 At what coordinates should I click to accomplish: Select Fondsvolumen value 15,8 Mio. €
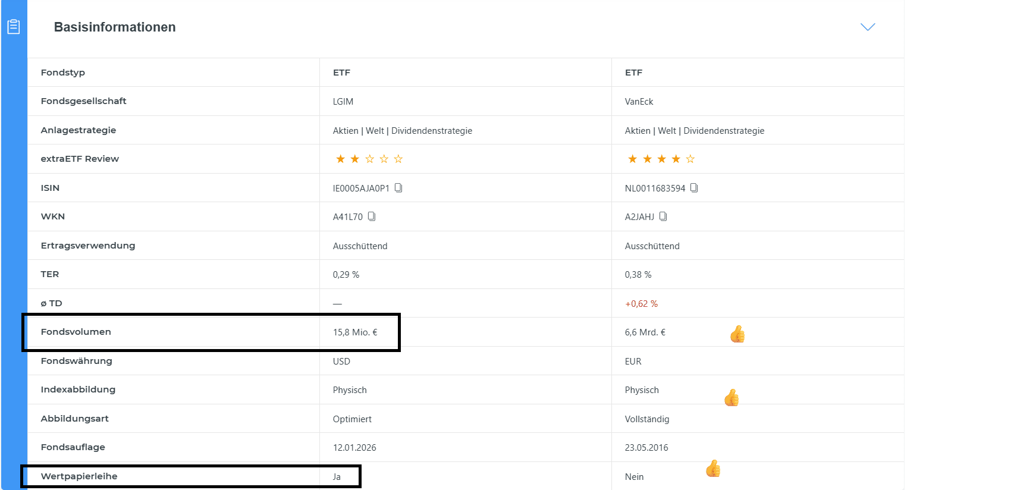click(355, 332)
